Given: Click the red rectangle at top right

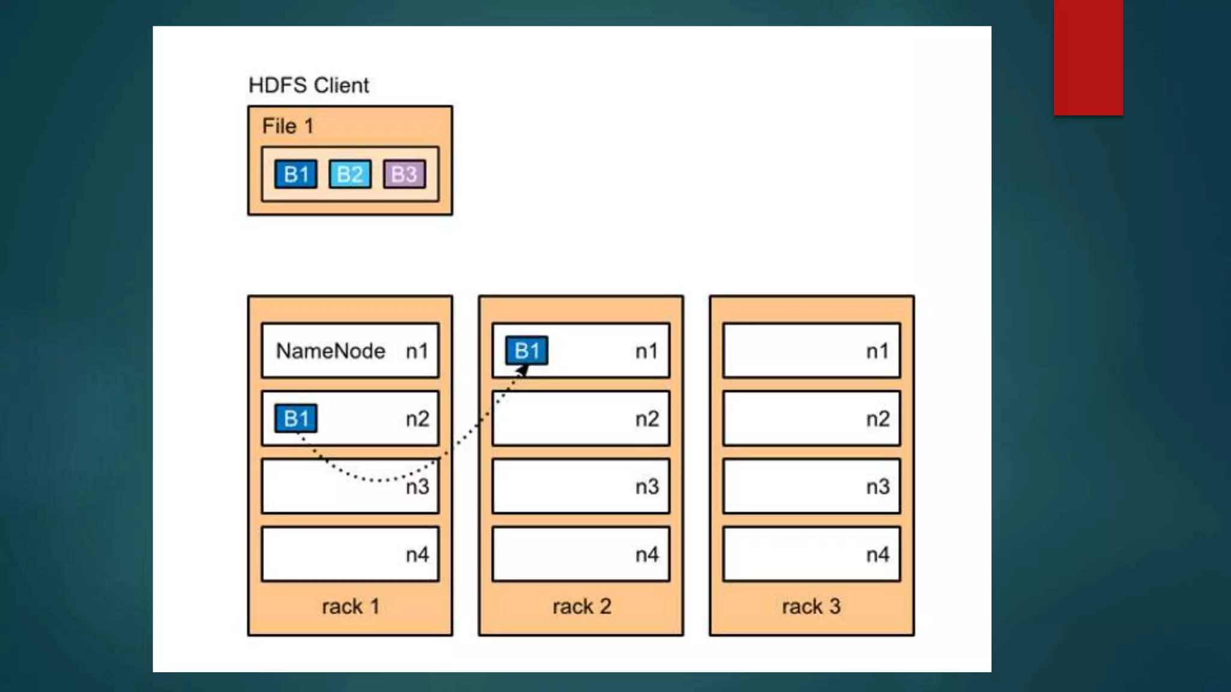Looking at the screenshot, I should [x=1088, y=57].
